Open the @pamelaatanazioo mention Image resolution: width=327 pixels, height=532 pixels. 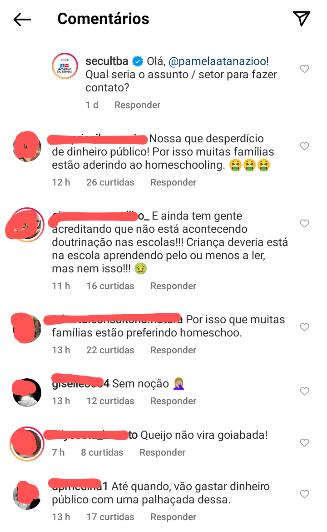click(217, 61)
